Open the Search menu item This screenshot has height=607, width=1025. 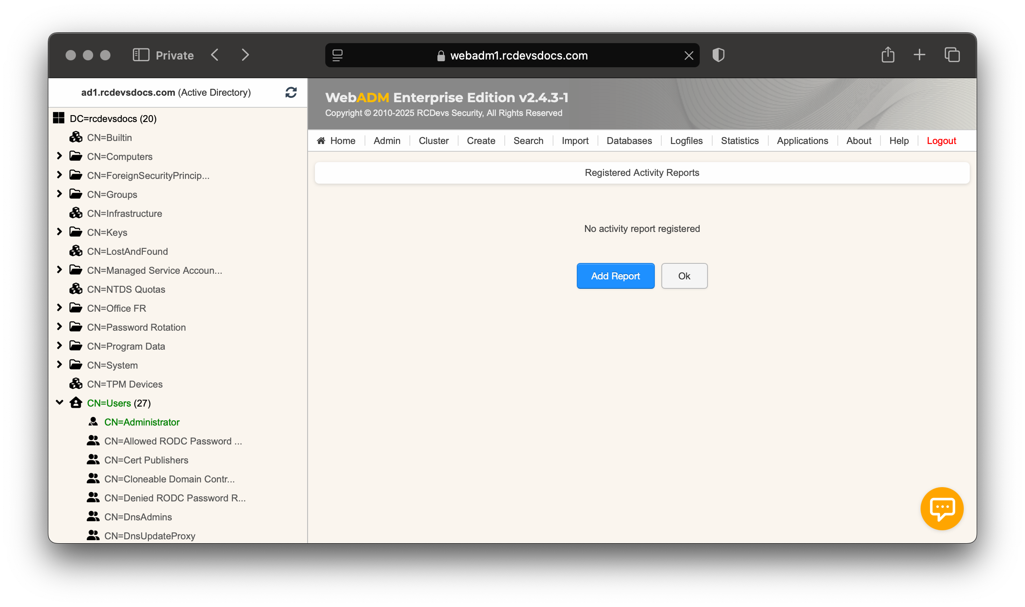pos(528,141)
